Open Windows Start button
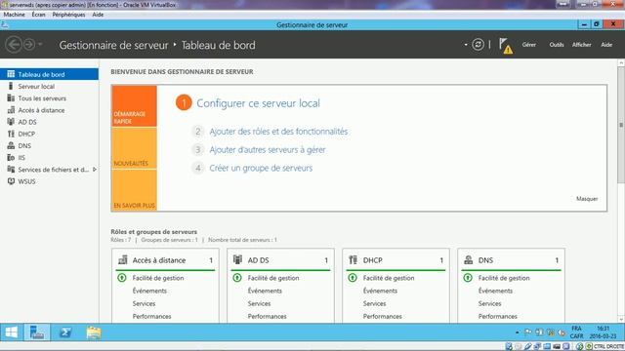The width and height of the screenshot is (625, 351). click(11, 332)
